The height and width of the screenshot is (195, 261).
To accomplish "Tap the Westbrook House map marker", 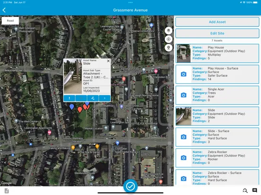I will 92,178.
